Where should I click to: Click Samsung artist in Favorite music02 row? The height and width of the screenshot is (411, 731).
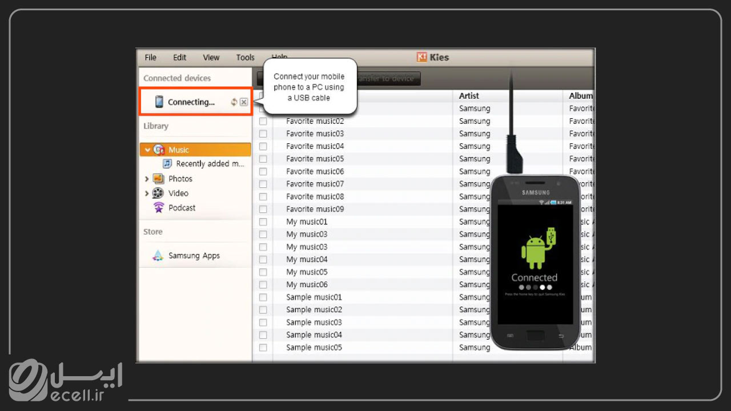coord(475,121)
